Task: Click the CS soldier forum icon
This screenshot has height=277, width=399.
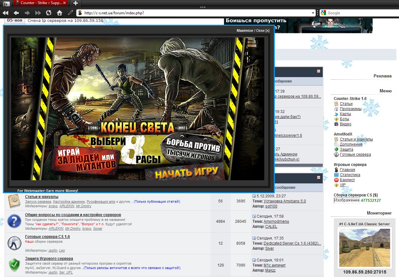Action: pyautogui.click(x=14, y=243)
